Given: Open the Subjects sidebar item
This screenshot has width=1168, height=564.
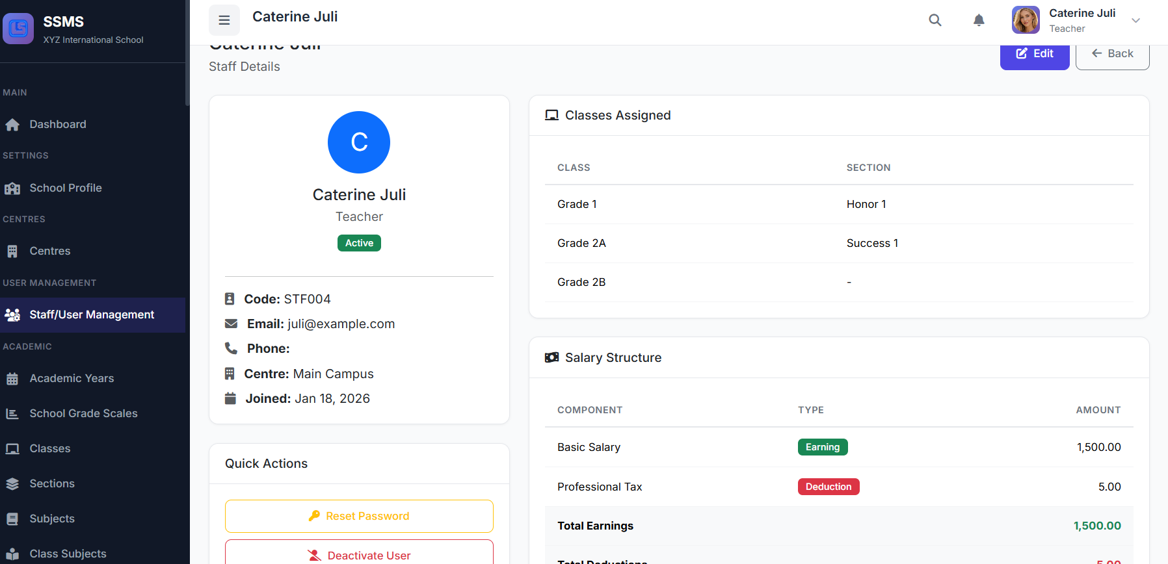Looking at the screenshot, I should (52, 519).
